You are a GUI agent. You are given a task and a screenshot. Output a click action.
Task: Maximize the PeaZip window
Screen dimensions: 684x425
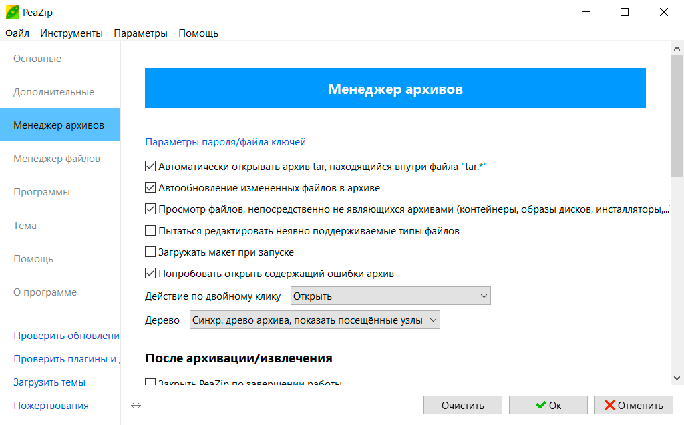pos(625,12)
